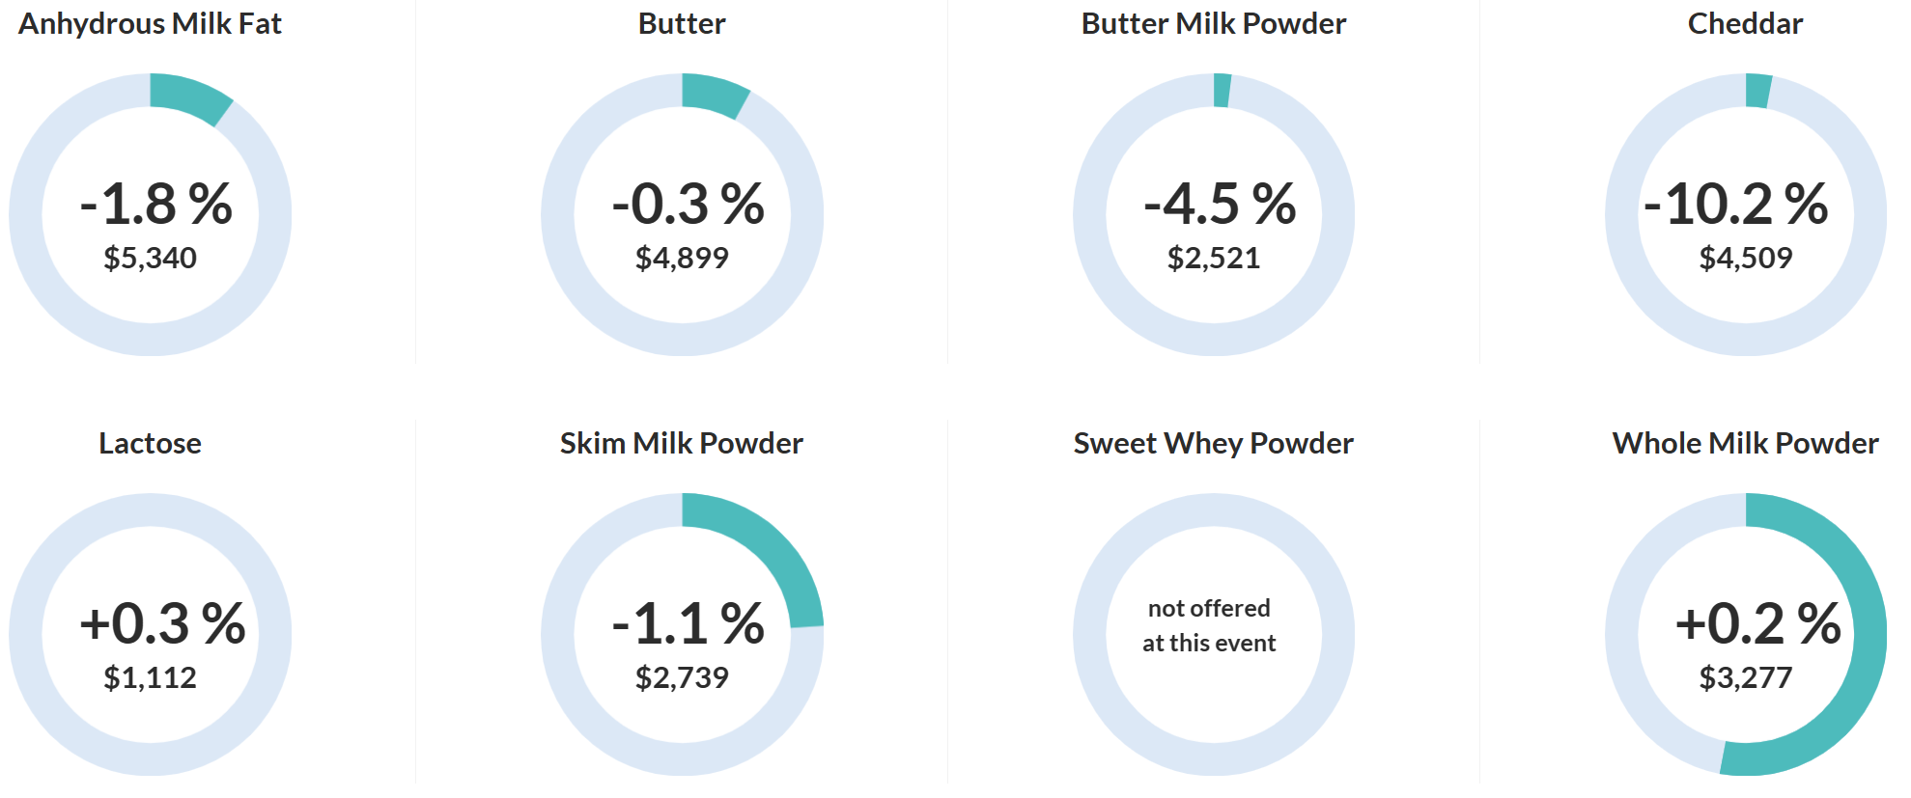Screen dimensions: 1911x798
Task: Select the Butter product title
Action: click(682, 23)
